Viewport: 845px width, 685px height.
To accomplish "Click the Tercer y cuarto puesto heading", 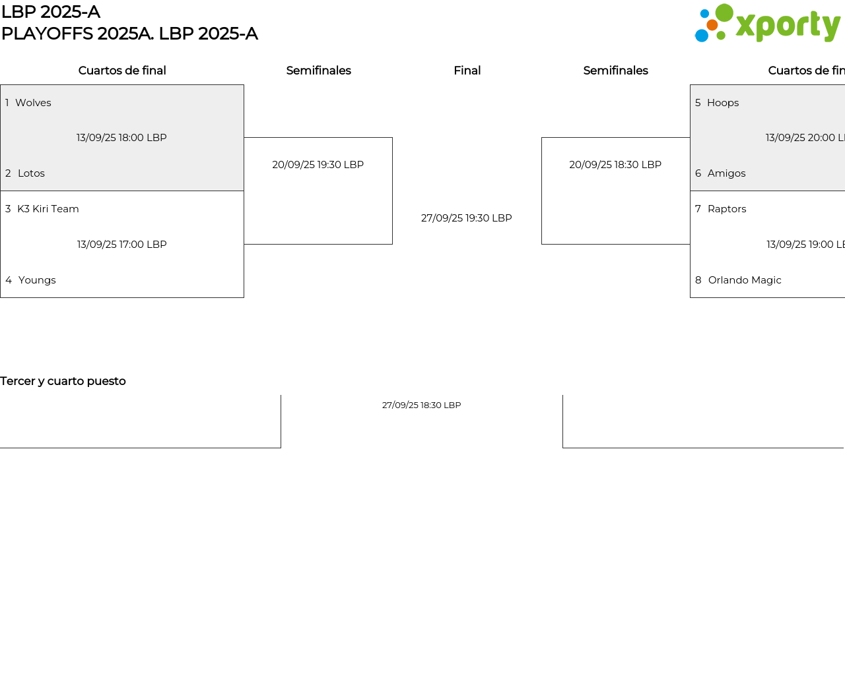I will click(x=63, y=381).
